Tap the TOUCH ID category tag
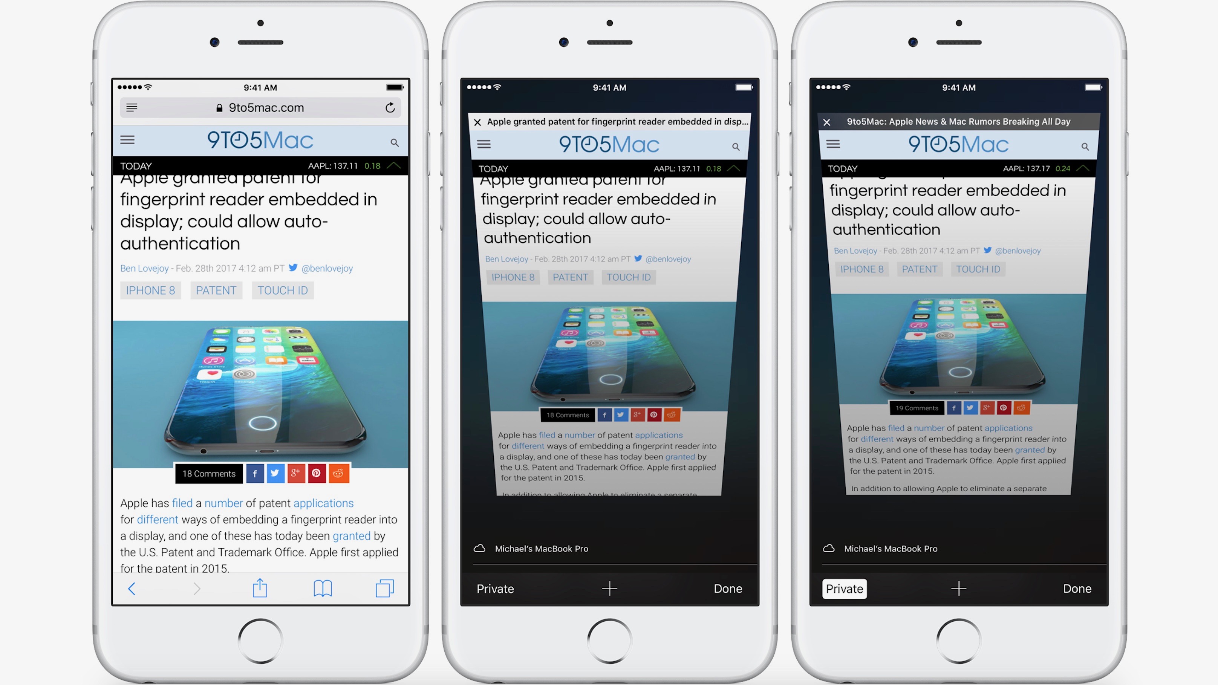This screenshot has width=1218, height=685. coord(282,290)
